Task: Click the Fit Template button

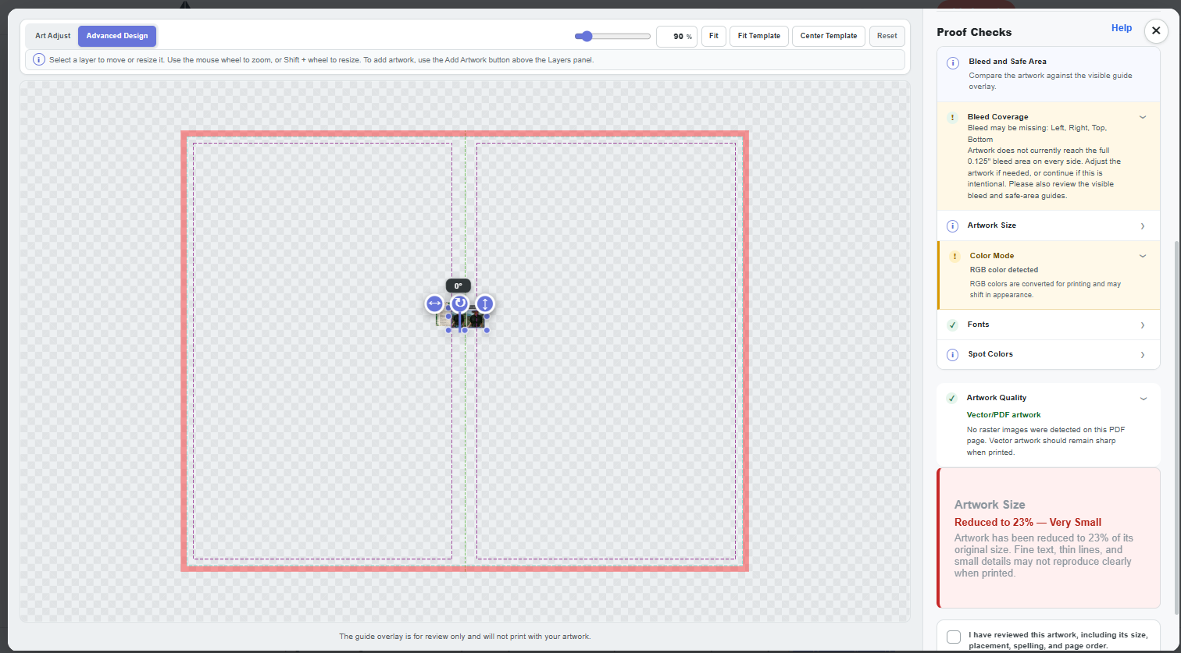Action: 759,36
